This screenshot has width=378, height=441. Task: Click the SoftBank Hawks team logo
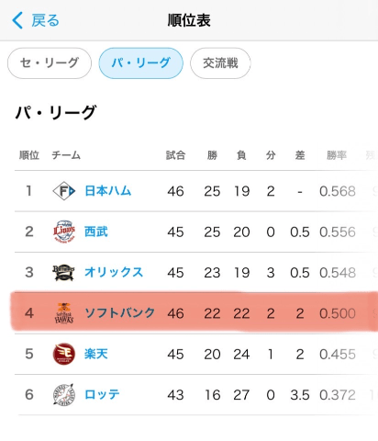[x=64, y=313]
